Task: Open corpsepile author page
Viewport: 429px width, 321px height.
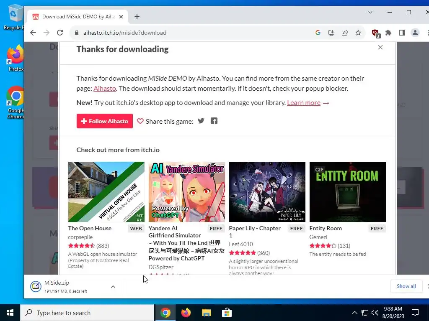Action: coord(80,237)
